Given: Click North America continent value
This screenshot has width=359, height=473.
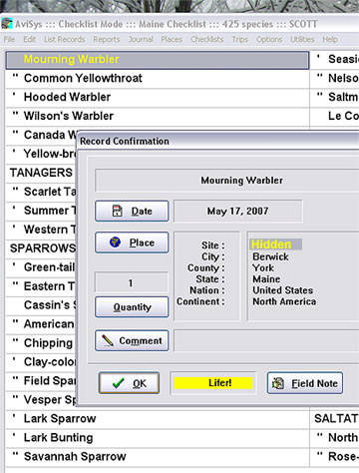Looking at the screenshot, I should 284,301.
